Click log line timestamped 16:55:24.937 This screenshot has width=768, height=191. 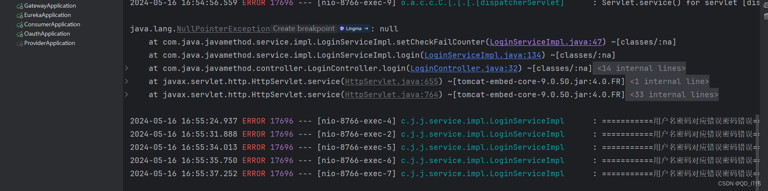(x=445, y=121)
